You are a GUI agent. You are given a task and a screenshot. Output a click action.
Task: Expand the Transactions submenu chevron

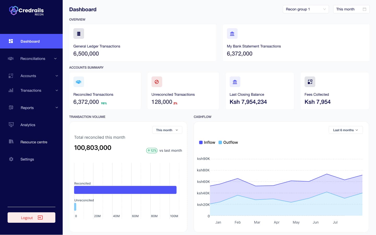[57, 91]
